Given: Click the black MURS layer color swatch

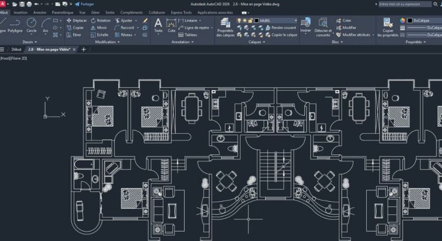Looking at the screenshot, I should pyautogui.click(x=256, y=20).
